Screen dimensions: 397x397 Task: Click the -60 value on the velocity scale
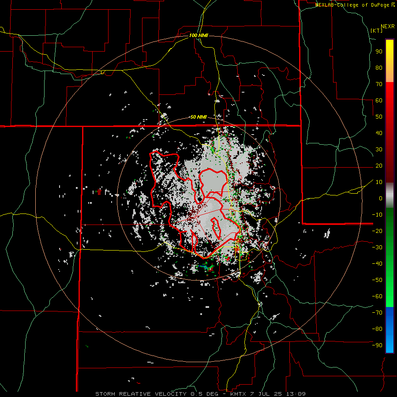point(377,296)
